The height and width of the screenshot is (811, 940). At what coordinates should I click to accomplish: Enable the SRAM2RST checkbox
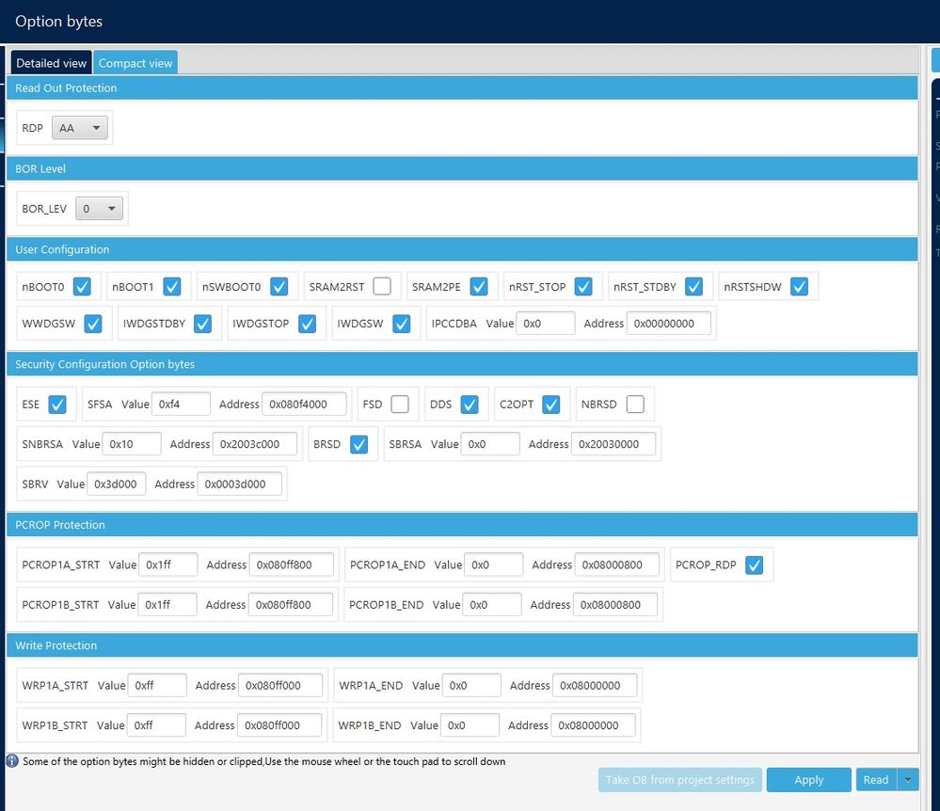382,287
